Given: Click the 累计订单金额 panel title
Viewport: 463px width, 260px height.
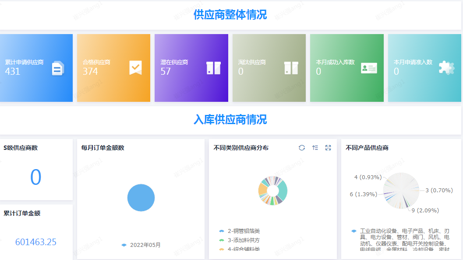Looking at the screenshot, I should [x=22, y=213].
